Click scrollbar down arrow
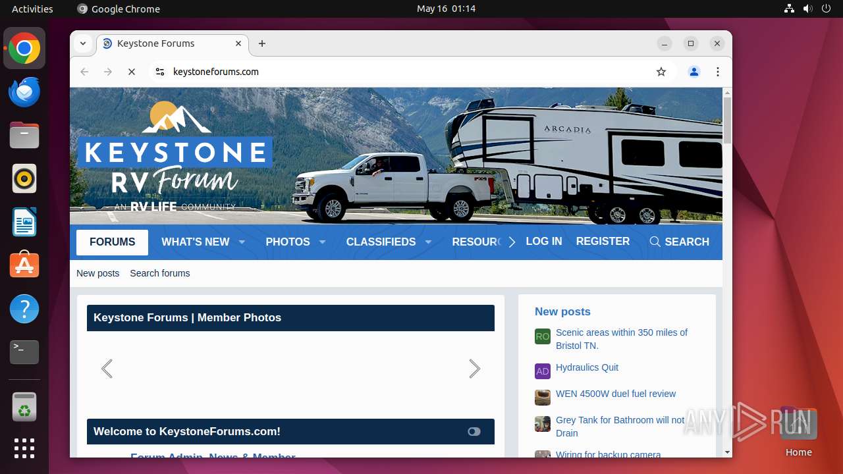 click(x=727, y=452)
